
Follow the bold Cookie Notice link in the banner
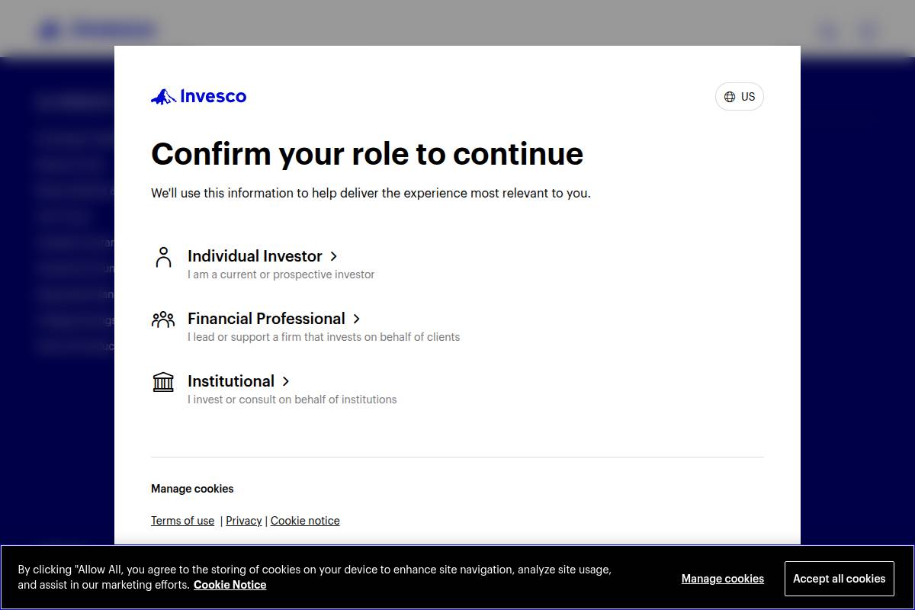coord(230,585)
